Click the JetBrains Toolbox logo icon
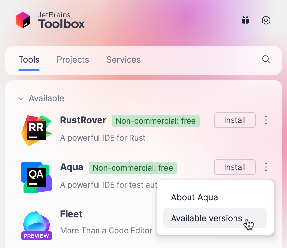This screenshot has width=287, height=248. [x=23, y=20]
